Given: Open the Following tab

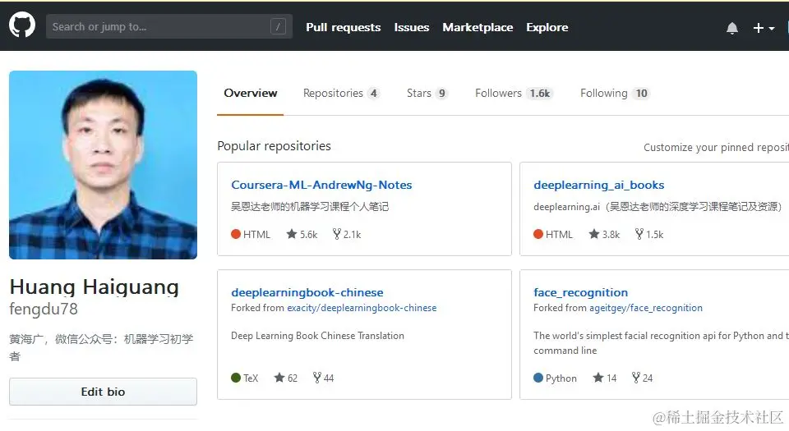Looking at the screenshot, I should (x=615, y=93).
